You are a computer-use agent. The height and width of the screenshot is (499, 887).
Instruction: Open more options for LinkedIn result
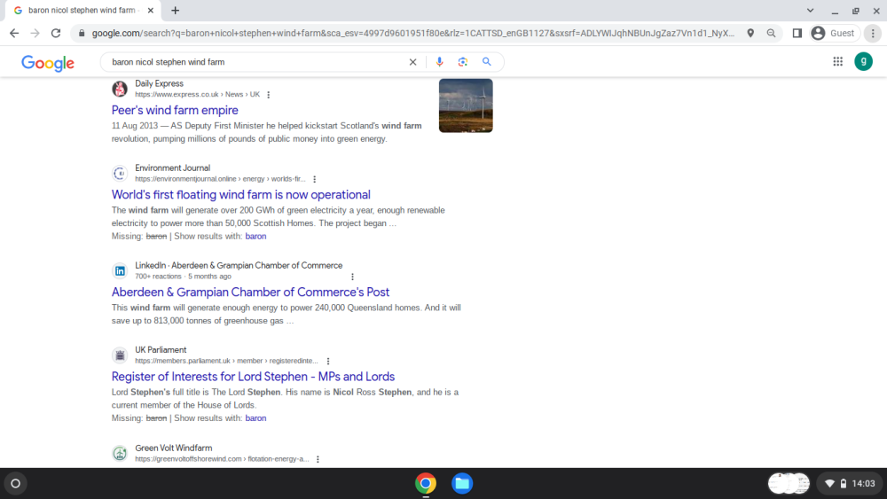pyautogui.click(x=352, y=277)
